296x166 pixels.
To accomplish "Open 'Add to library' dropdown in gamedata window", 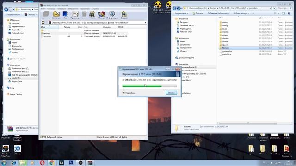I will pos(218,13).
